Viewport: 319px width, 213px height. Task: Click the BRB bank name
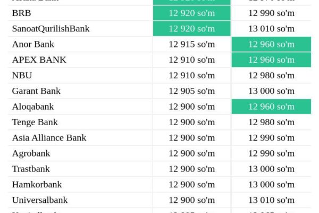point(21,13)
